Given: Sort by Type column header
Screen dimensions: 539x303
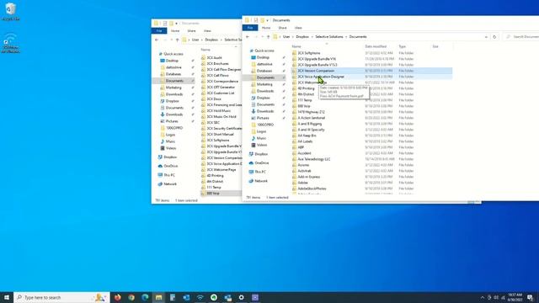Looking at the screenshot, I should coord(403,46).
